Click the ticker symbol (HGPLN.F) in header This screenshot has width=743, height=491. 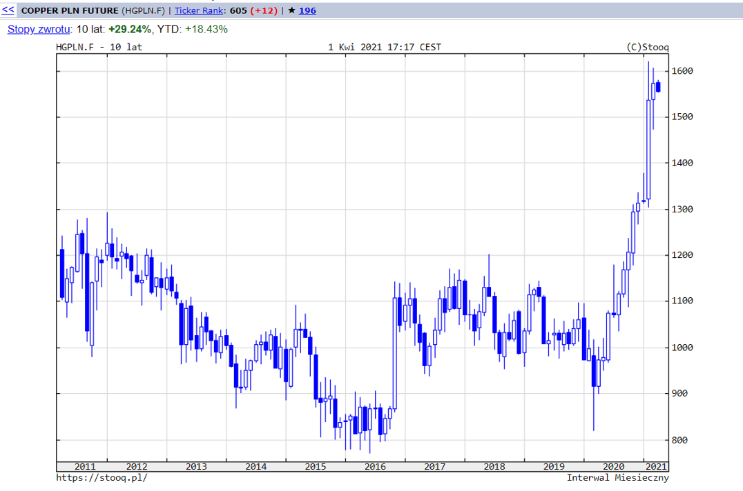click(143, 10)
